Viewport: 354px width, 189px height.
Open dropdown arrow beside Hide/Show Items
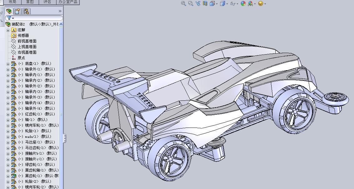(238, 4)
